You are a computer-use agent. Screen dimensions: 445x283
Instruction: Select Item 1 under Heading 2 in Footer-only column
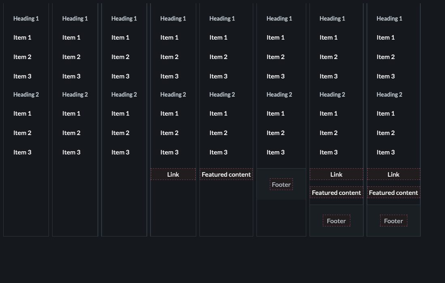[x=275, y=113]
